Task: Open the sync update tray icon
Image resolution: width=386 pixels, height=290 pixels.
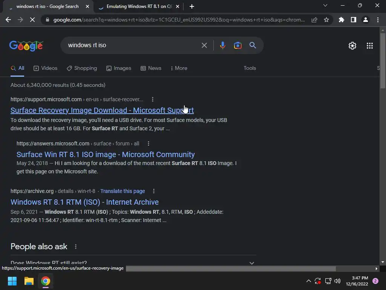Action: (318, 281)
